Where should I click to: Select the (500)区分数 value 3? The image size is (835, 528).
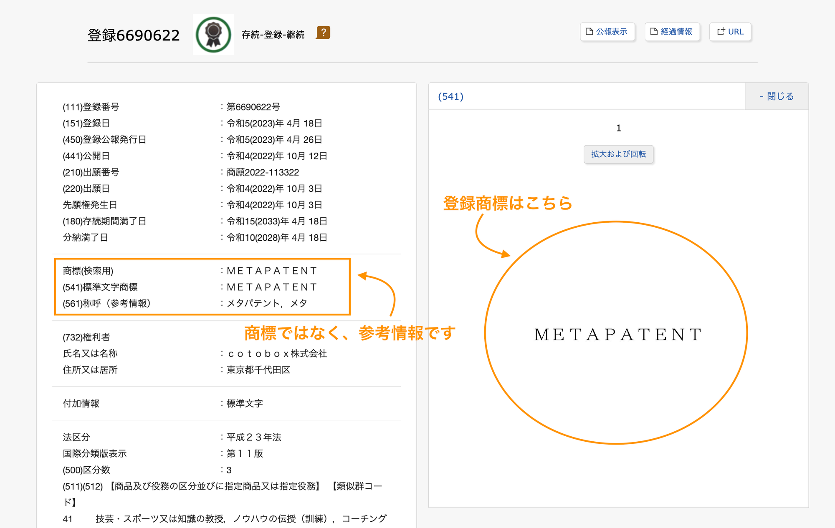pyautogui.click(x=229, y=470)
